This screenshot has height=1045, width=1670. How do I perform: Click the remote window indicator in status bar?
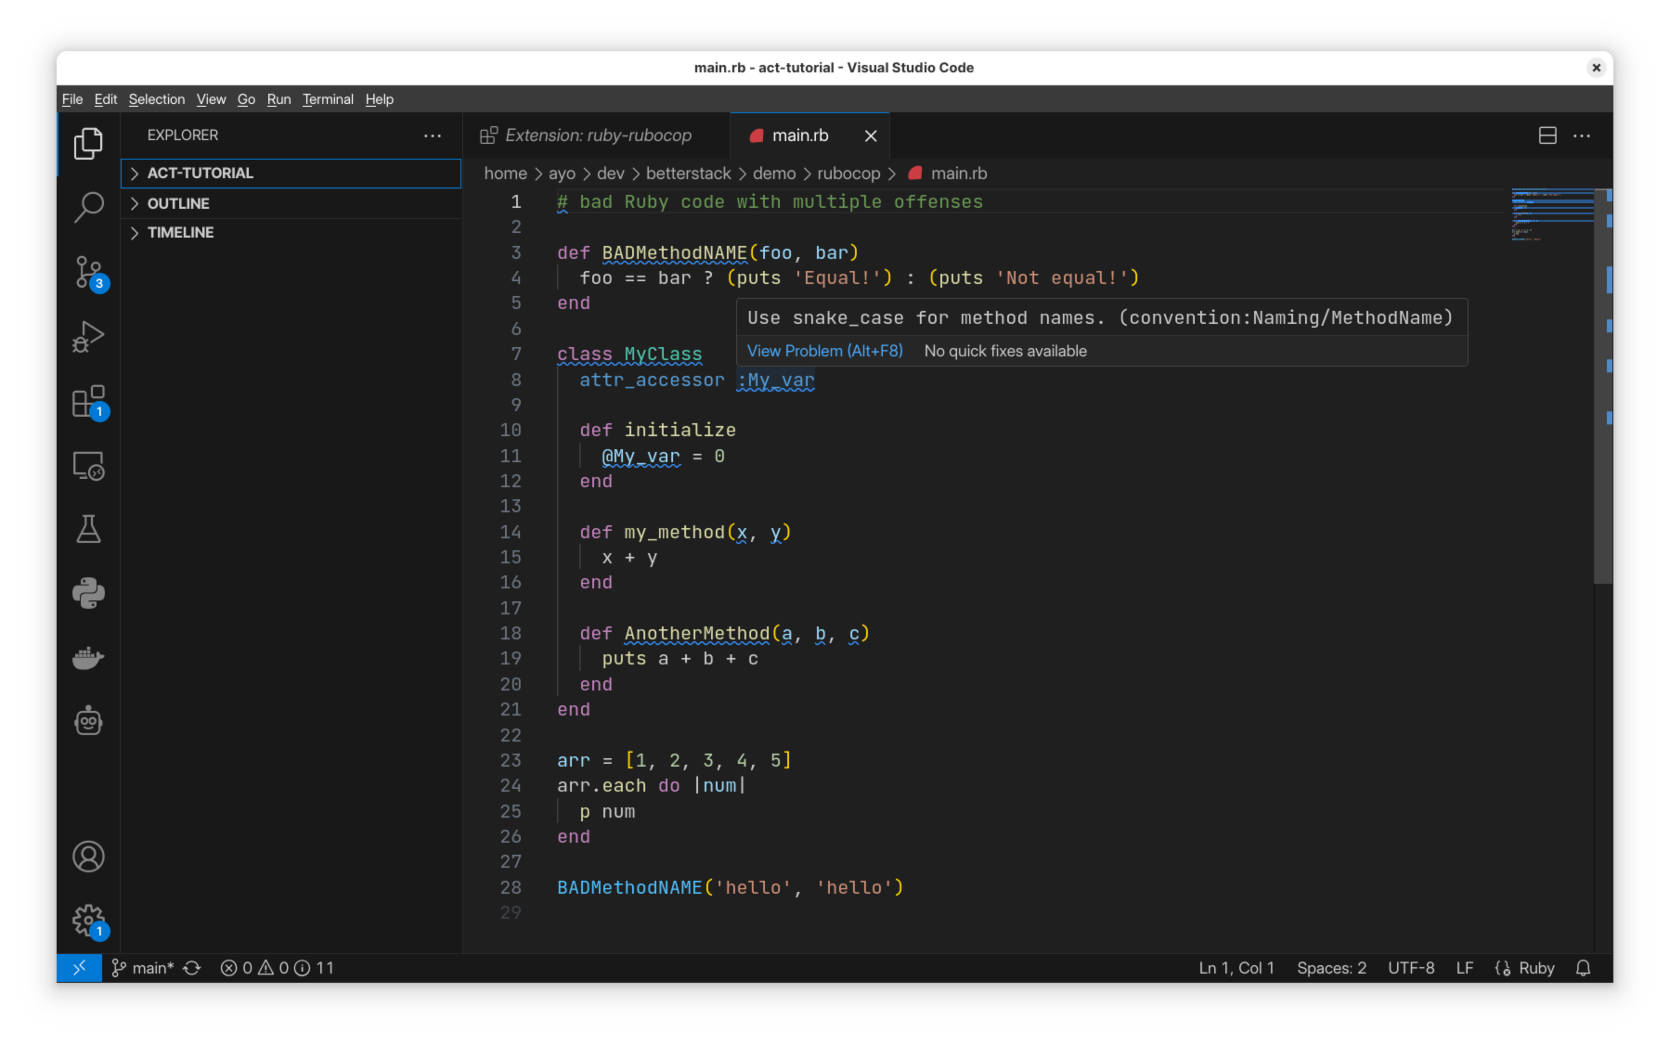[x=79, y=968]
